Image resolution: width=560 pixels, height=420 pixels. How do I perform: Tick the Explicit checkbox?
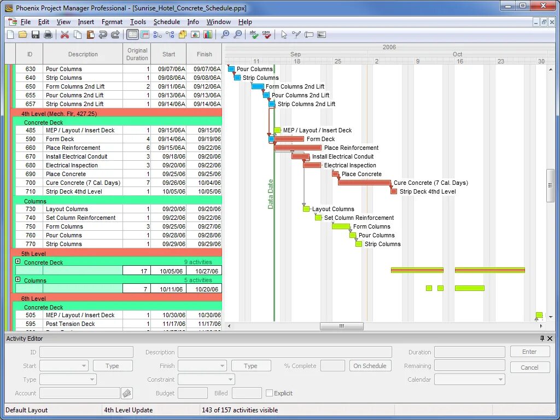coord(269,393)
